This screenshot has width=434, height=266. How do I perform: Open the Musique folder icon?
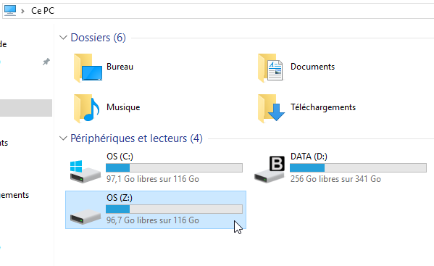(87, 109)
